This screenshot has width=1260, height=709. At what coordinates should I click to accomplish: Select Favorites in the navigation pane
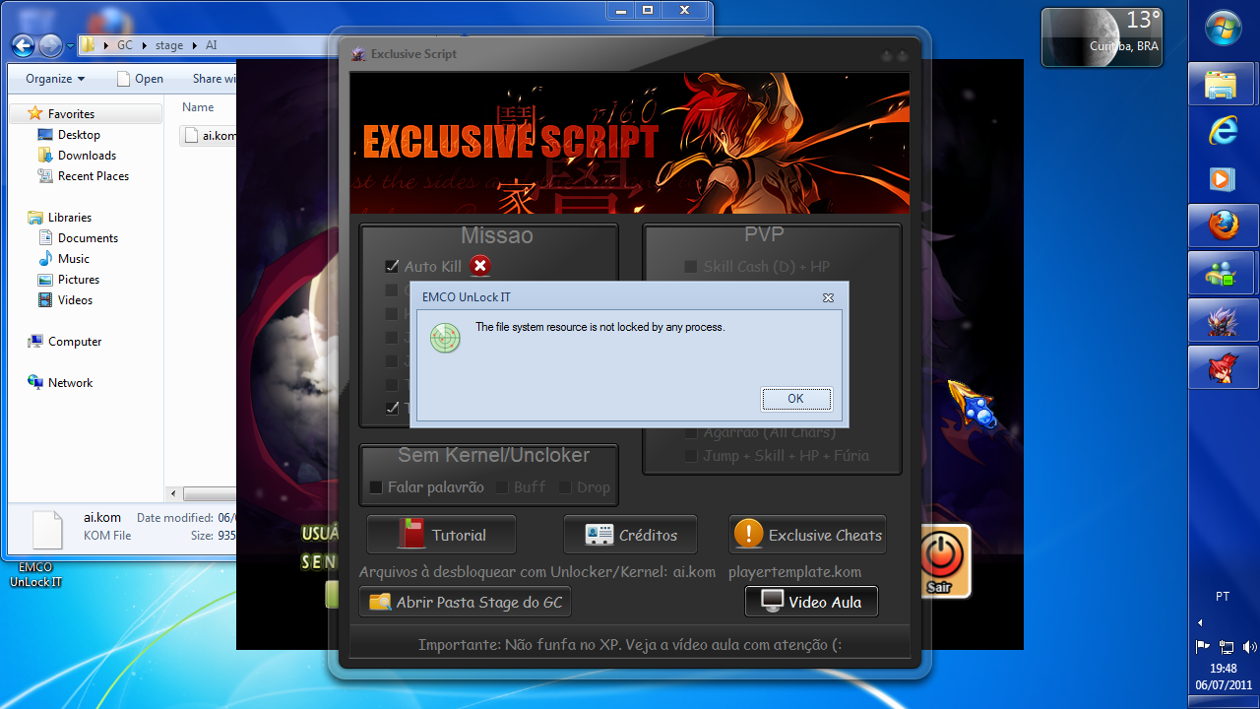coord(71,114)
